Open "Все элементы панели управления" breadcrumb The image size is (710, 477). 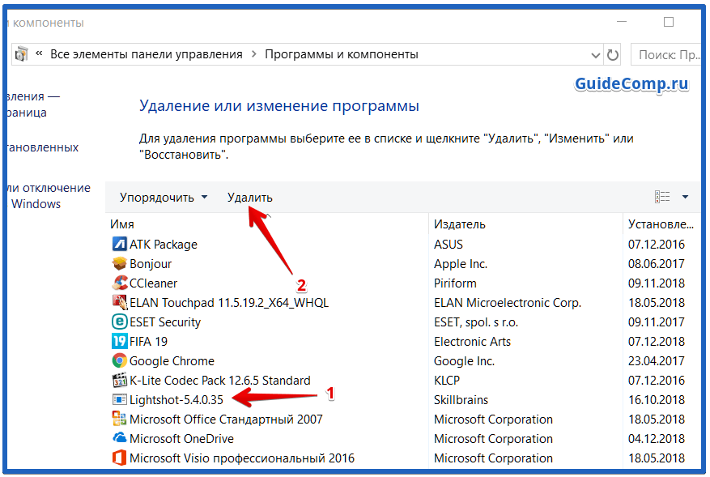(x=146, y=54)
